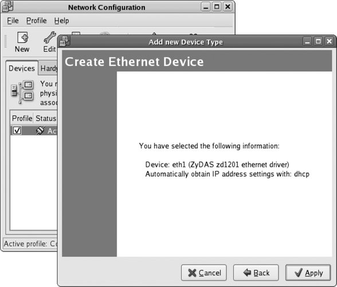This screenshot has height=287, width=337.
Task: Switch to the Devices tab
Action: tap(22, 68)
